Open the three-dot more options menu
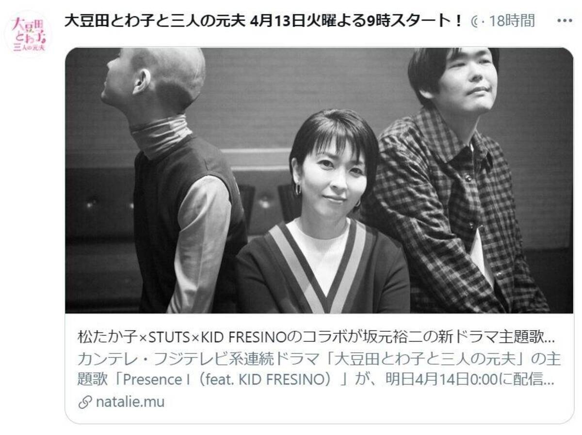Image resolution: width=582 pixels, height=435 pixels. pyautogui.click(x=565, y=21)
